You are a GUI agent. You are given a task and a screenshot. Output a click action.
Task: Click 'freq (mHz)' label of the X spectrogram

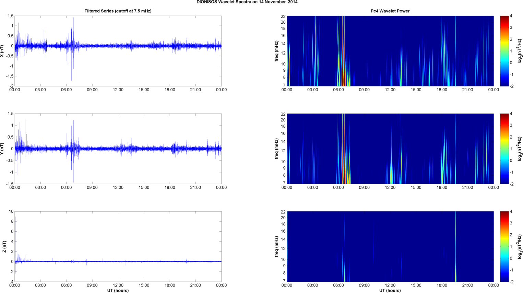click(276, 51)
